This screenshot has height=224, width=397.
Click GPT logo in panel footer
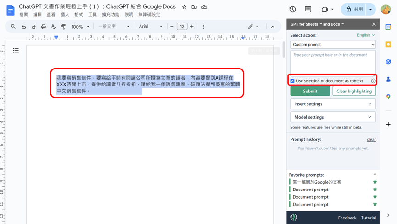(x=294, y=218)
